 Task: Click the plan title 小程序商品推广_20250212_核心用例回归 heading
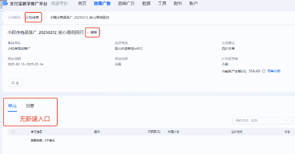[46, 33]
